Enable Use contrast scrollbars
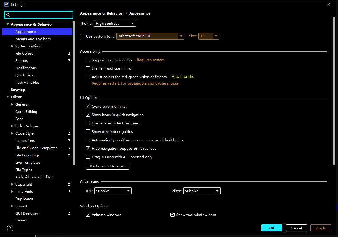The width and height of the screenshot is (338, 237). [88, 68]
